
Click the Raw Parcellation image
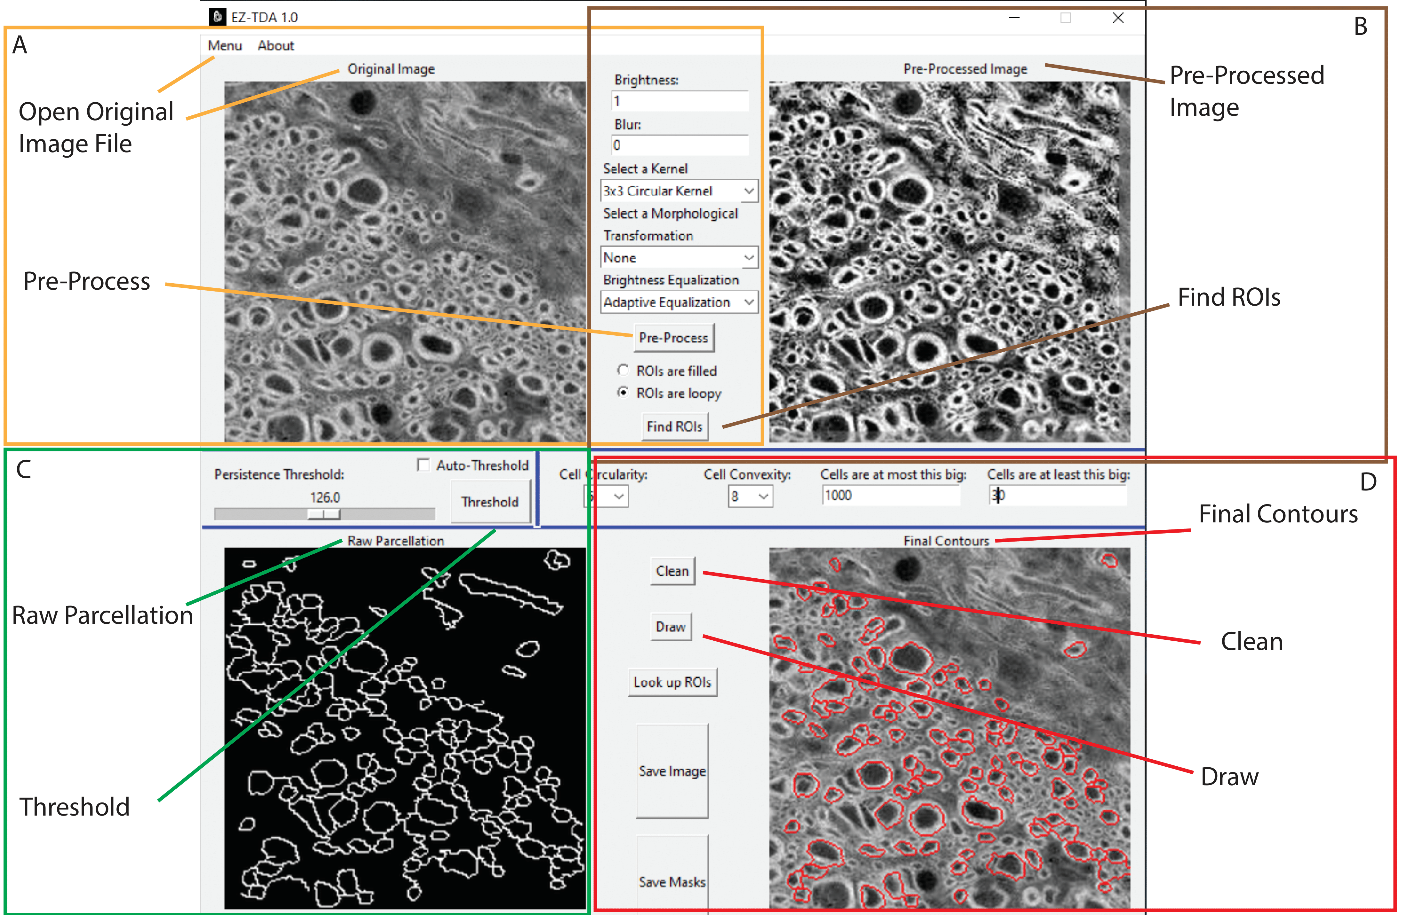tap(405, 729)
